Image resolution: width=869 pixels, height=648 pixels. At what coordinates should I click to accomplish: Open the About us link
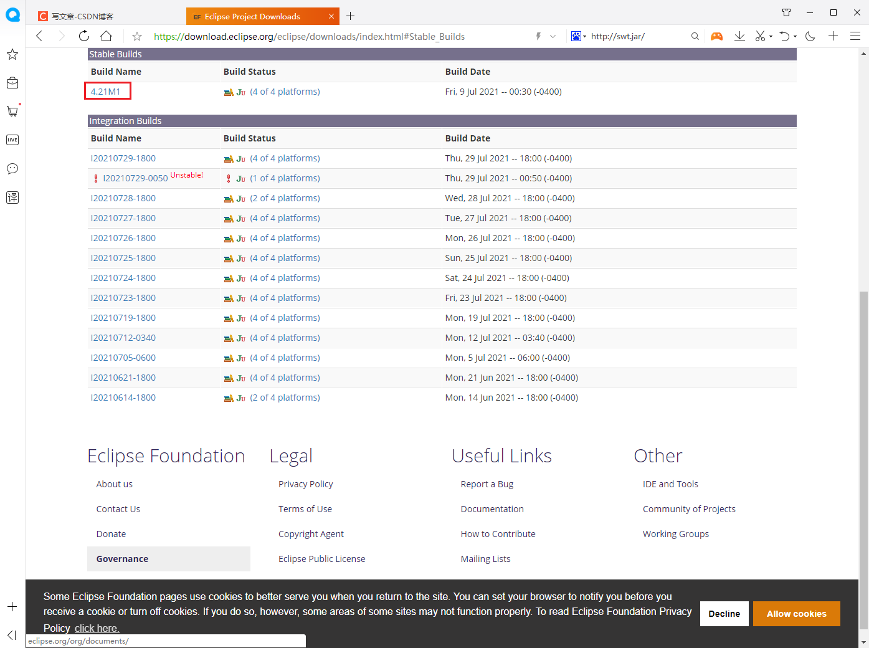coord(115,484)
